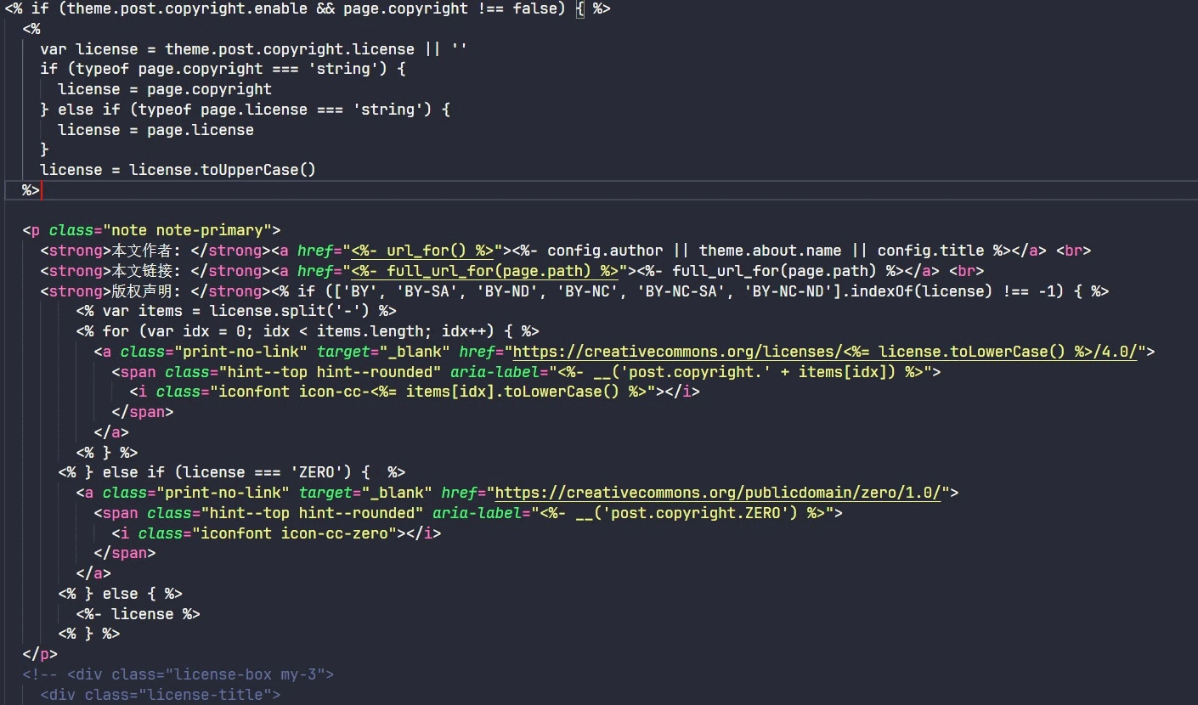Click the 'ZERO' string in the else-if condition
Screen dimensions: 1198x705
pos(315,472)
